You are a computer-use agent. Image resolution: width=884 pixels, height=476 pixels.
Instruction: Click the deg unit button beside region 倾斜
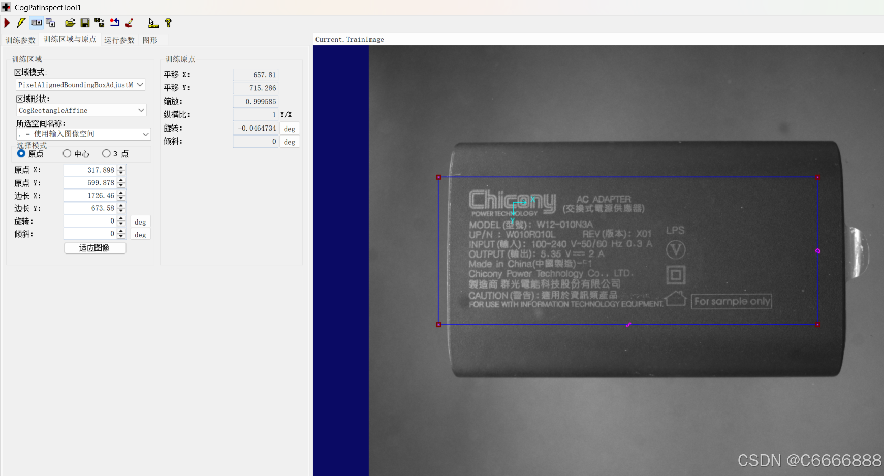[x=140, y=234]
